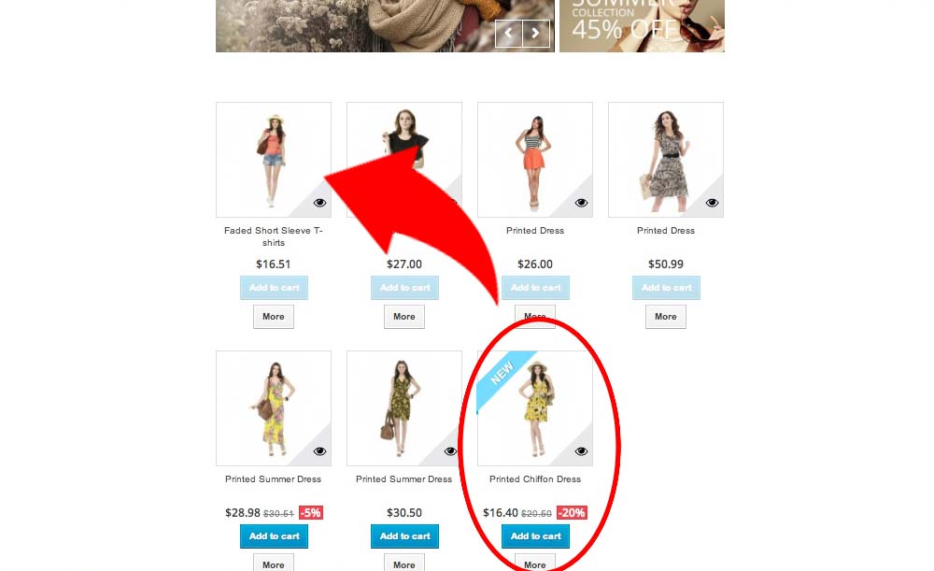934x571 pixels.
Task: Add $50.99 Printed Dress to cart
Action: coord(666,288)
